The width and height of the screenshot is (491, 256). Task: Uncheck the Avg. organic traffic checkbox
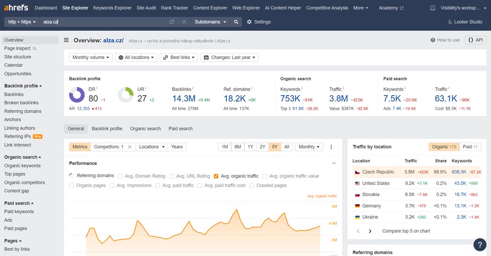click(216, 176)
